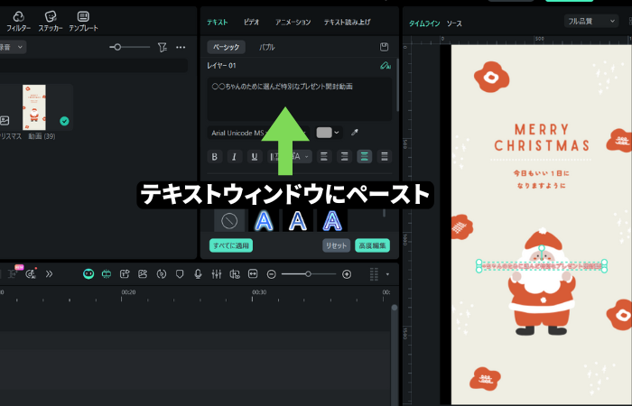Click the green AI copilot face icon
632x406 pixels.
point(88,274)
